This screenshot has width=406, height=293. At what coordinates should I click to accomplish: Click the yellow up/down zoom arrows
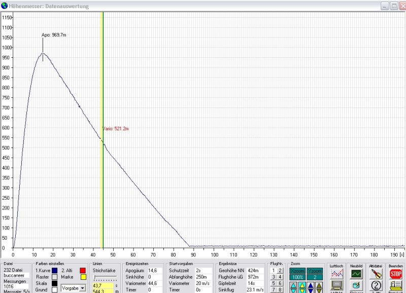[x=302, y=287]
